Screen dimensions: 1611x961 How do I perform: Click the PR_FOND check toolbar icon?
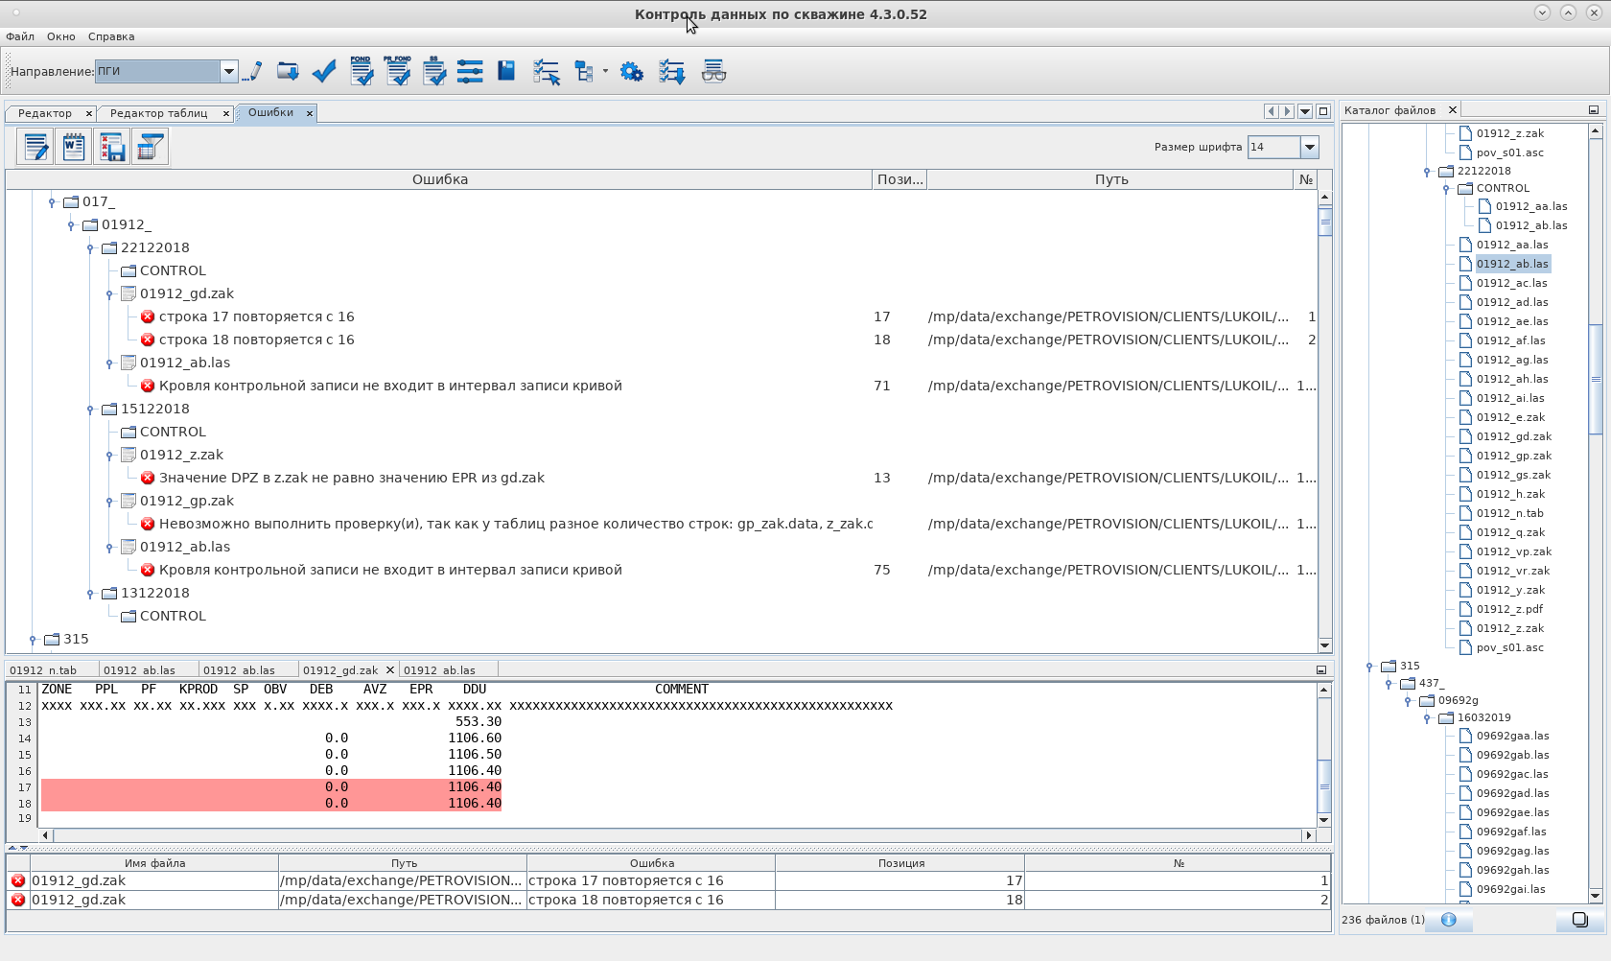pyautogui.click(x=397, y=71)
